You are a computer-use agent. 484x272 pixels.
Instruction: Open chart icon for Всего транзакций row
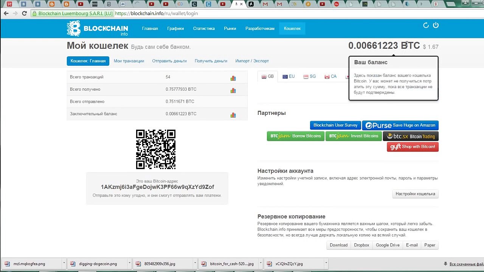tap(233, 78)
